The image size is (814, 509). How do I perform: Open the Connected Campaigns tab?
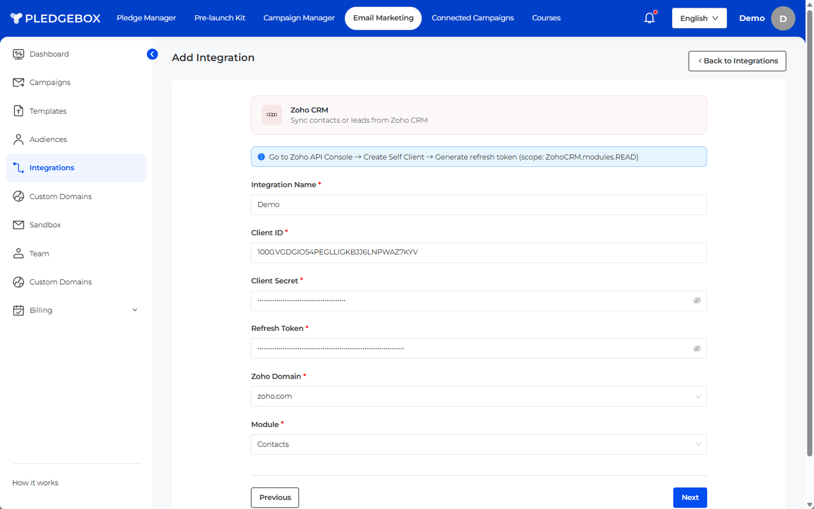point(473,18)
